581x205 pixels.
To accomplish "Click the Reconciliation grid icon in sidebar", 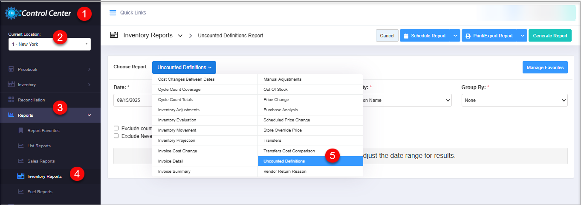I will tap(12, 100).
